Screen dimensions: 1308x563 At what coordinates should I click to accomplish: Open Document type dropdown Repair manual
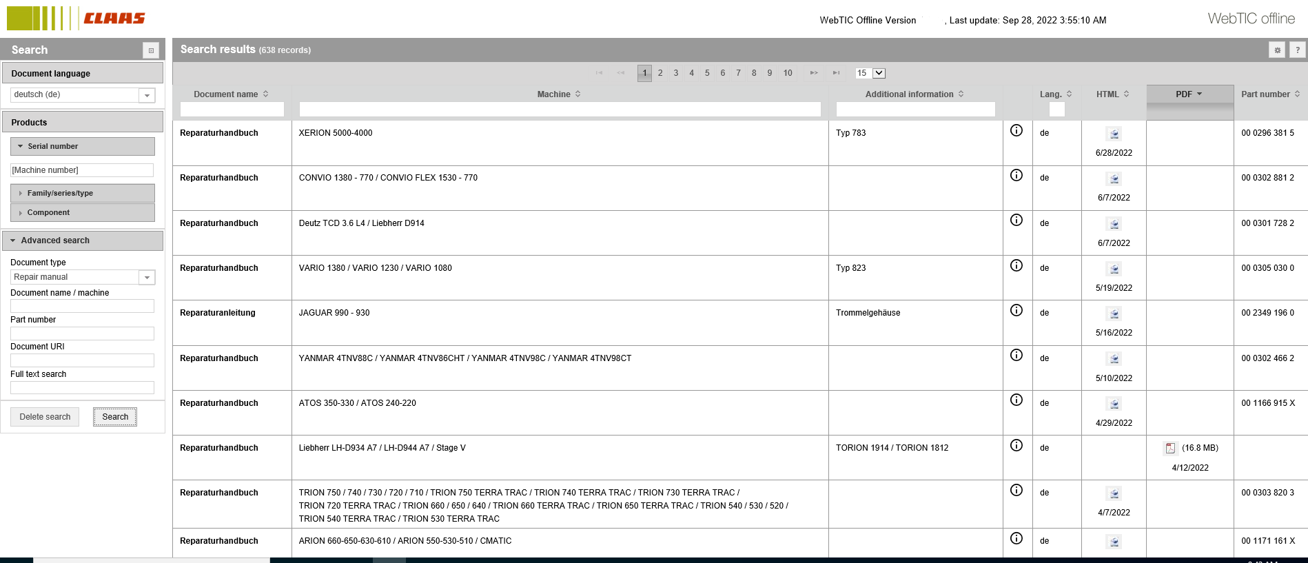(147, 277)
